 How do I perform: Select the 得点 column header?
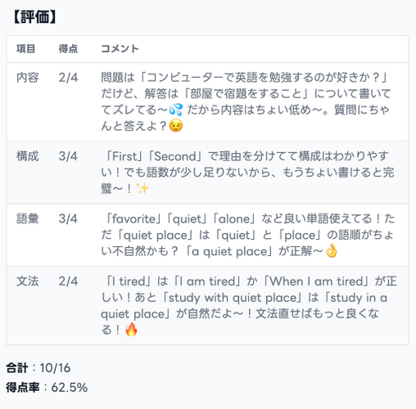point(68,49)
